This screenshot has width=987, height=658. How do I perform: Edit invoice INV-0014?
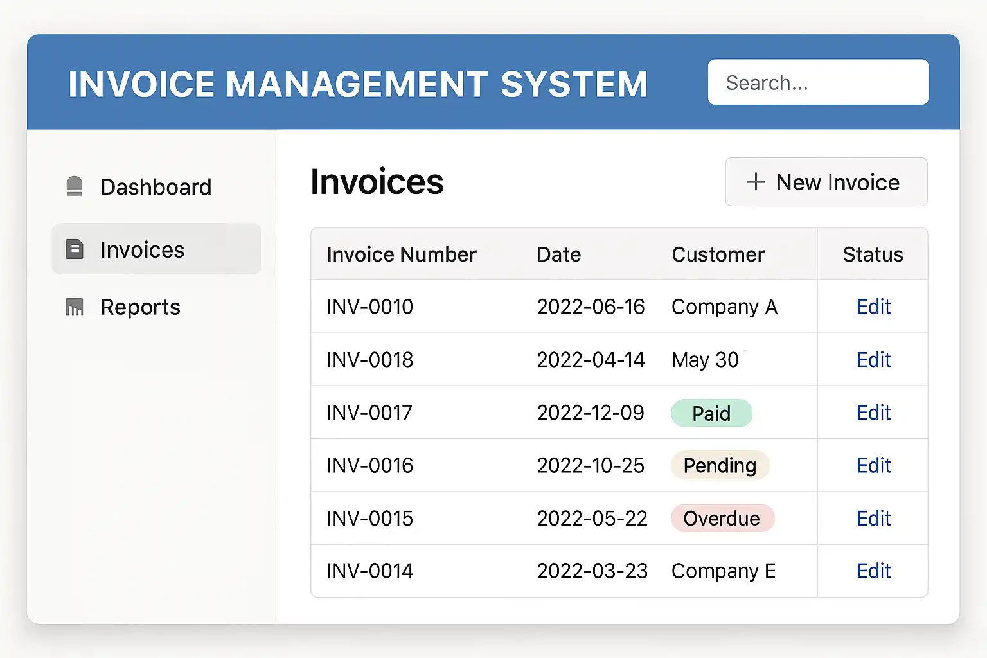873,571
